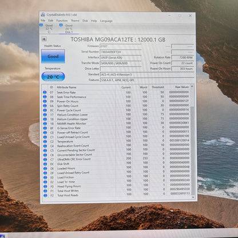Click the status icon of Disk Shift
This screenshot has width=238, height=238.
pos(45,164)
